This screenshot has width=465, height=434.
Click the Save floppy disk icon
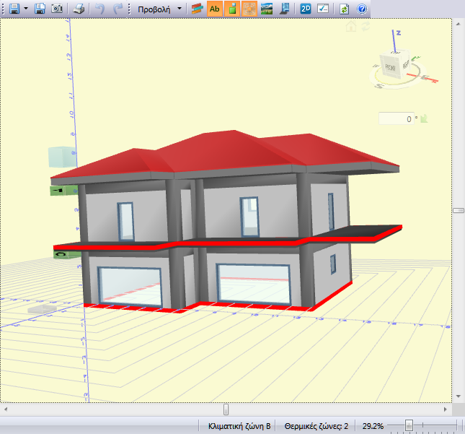pyautogui.click(x=14, y=9)
